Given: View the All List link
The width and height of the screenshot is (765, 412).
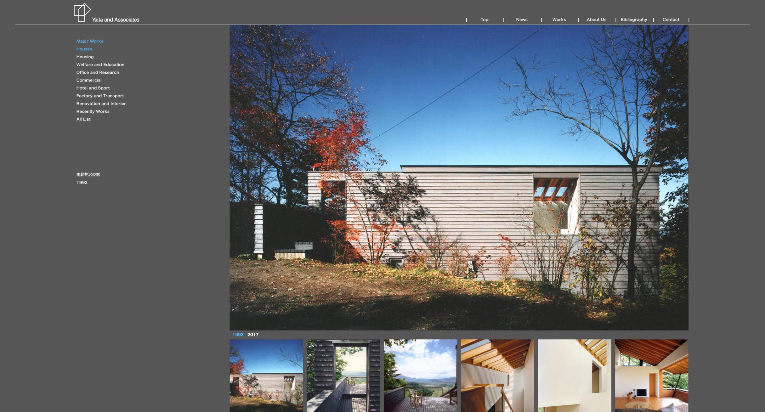Looking at the screenshot, I should pos(83,119).
